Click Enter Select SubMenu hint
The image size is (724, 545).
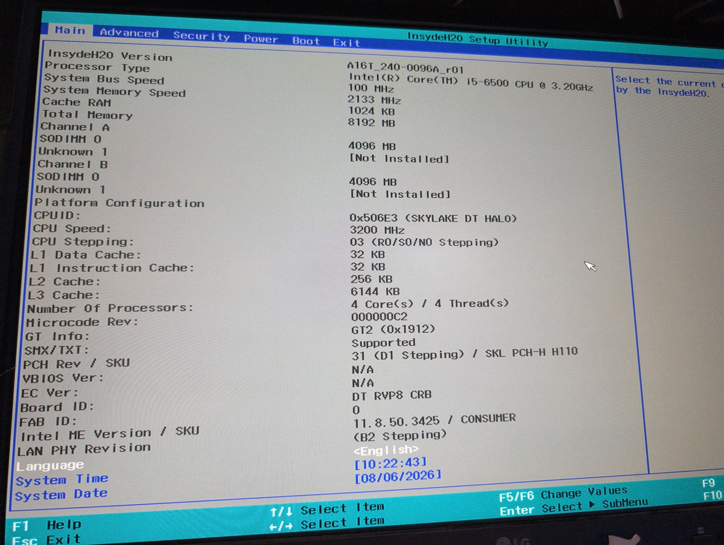[x=573, y=506]
